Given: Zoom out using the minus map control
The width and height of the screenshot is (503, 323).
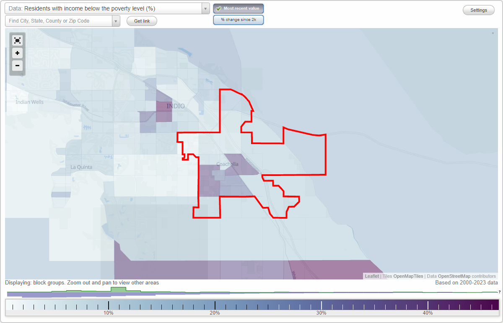Looking at the screenshot, I should (17, 66).
